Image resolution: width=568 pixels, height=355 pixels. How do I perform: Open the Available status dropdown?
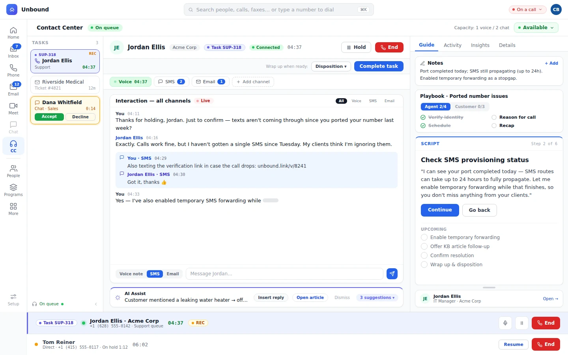click(x=536, y=28)
